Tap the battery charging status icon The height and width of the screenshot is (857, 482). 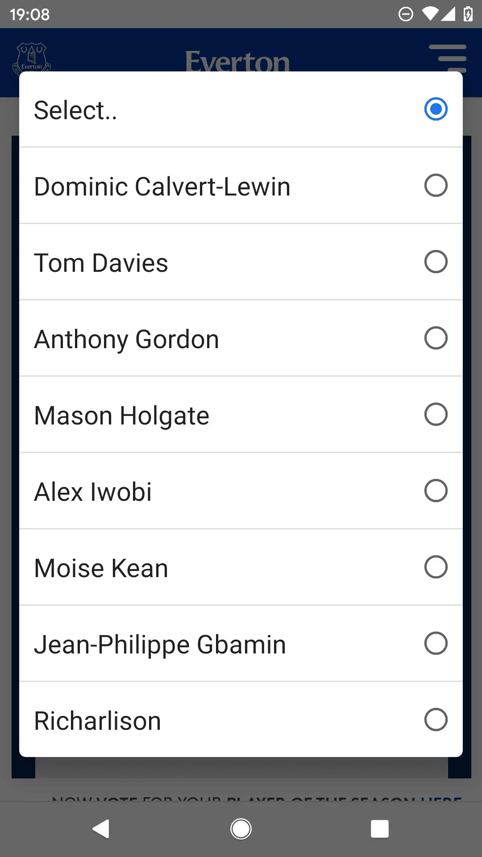coord(468,14)
